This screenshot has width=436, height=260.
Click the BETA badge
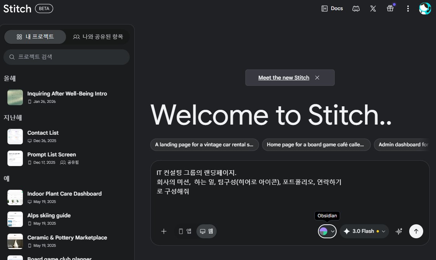(x=44, y=9)
